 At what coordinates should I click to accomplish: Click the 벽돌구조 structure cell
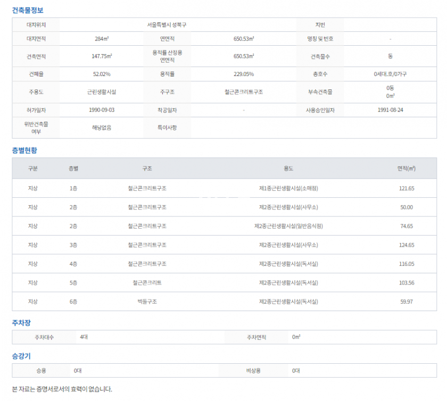[147, 302]
